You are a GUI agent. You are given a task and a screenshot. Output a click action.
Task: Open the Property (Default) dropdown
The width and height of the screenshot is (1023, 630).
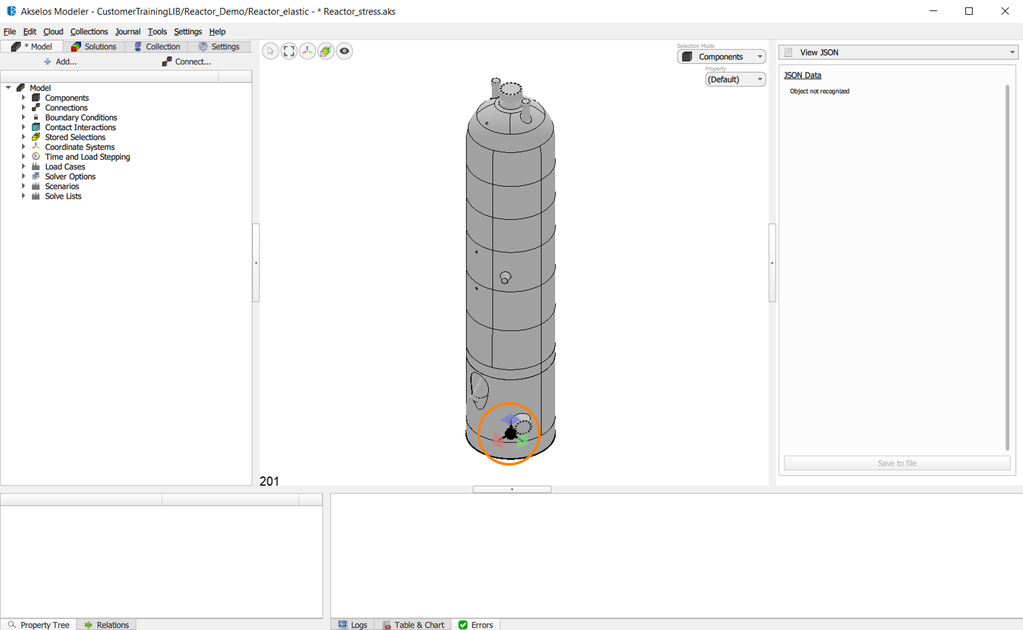(735, 79)
